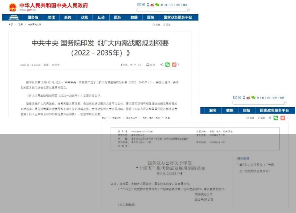
Task: Expand plus sign after Weibo icon on logistics notice page
Action: [x=287, y=118]
